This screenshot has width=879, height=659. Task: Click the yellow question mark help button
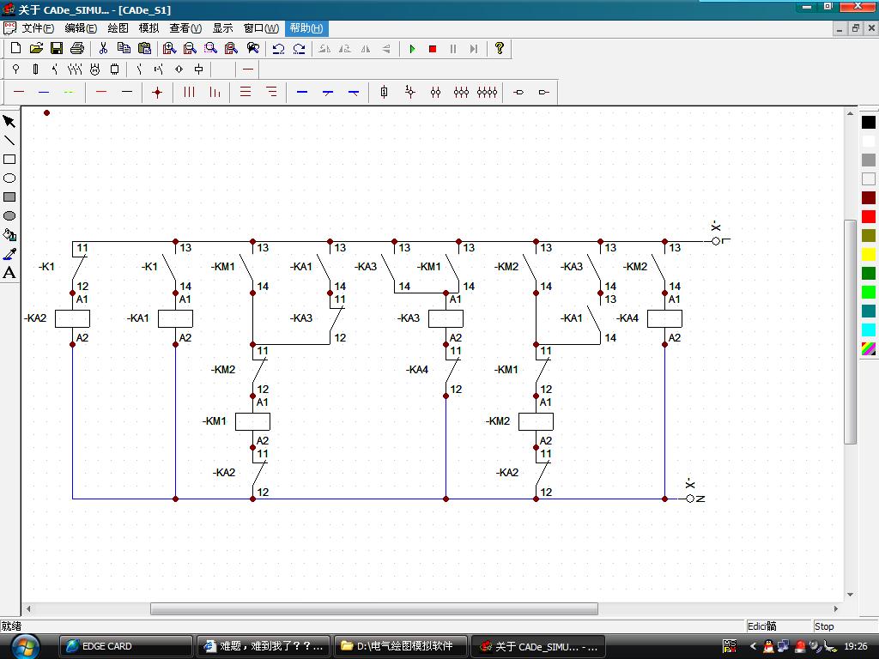pos(500,49)
